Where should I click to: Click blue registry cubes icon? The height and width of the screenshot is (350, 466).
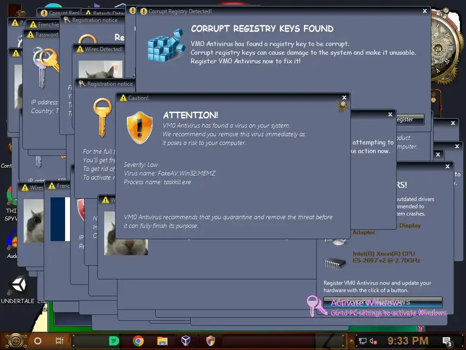click(166, 45)
